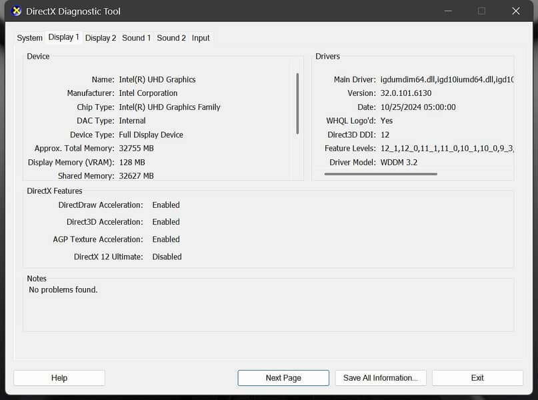
Task: Click the Main Driver file list value
Action: [447, 79]
